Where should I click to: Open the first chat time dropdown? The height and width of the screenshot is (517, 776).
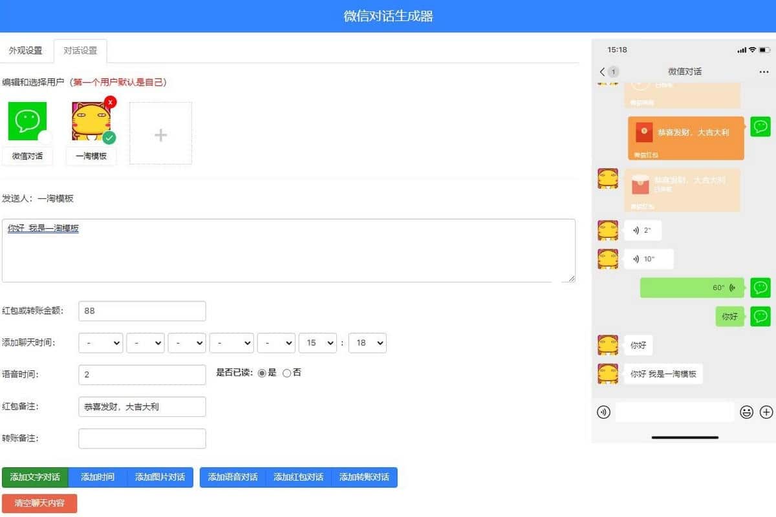click(101, 343)
